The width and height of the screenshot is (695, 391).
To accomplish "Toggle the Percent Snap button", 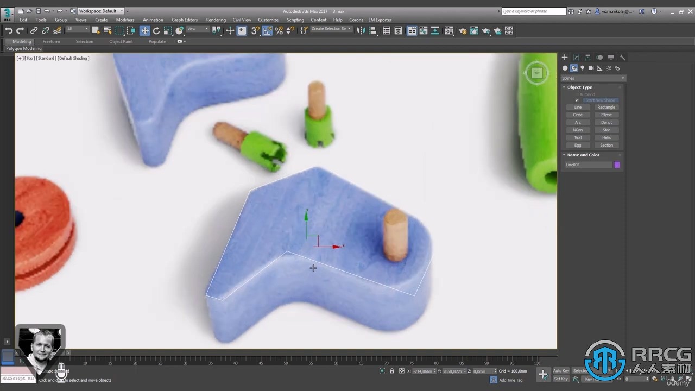I will [279, 31].
